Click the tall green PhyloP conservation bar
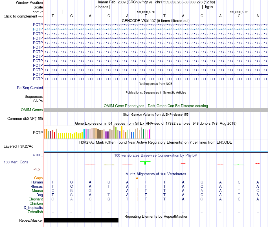268x227 pixels. 145,163
